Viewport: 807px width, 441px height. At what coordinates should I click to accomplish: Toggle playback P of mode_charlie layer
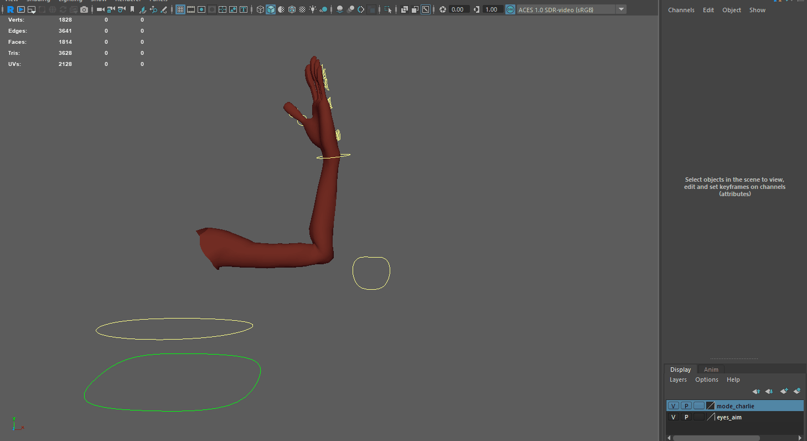click(x=686, y=406)
